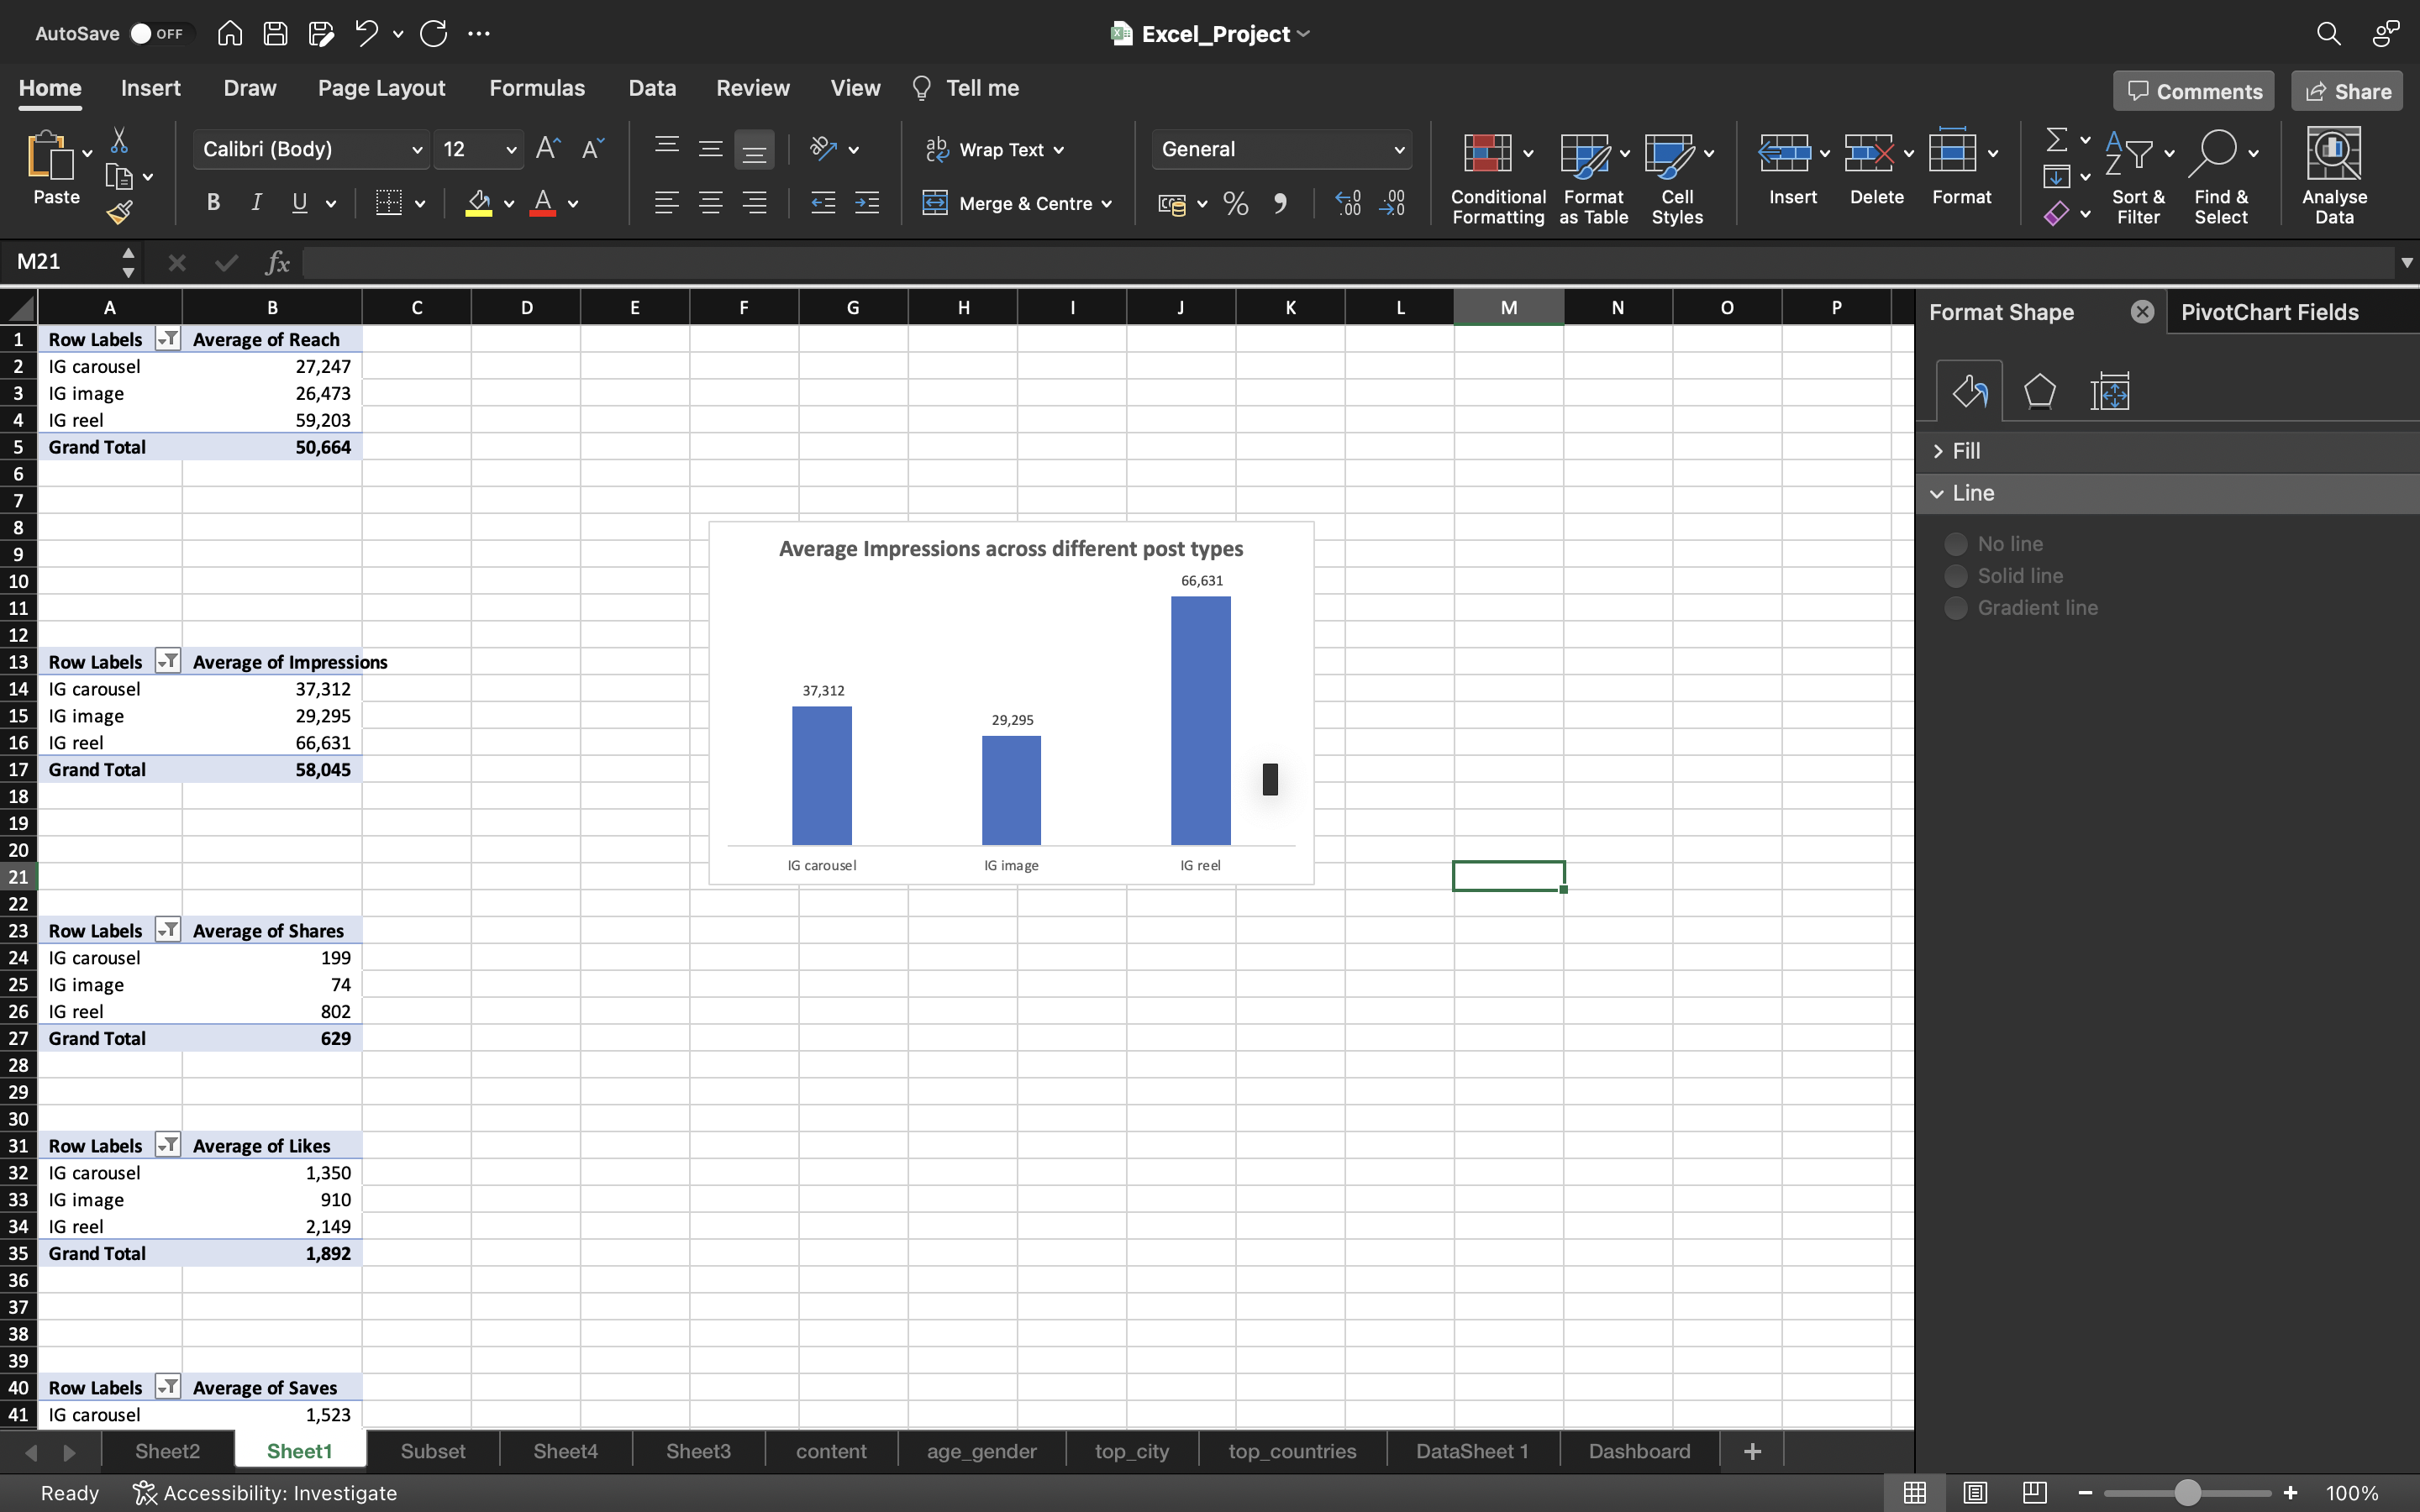Align text left
Screen dimensions: 2420x1512
point(666,203)
